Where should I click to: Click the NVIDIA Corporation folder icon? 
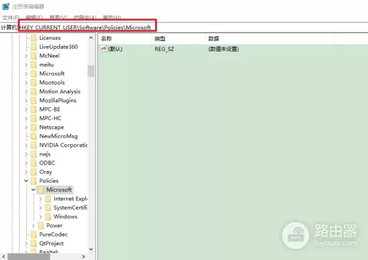tap(33, 145)
